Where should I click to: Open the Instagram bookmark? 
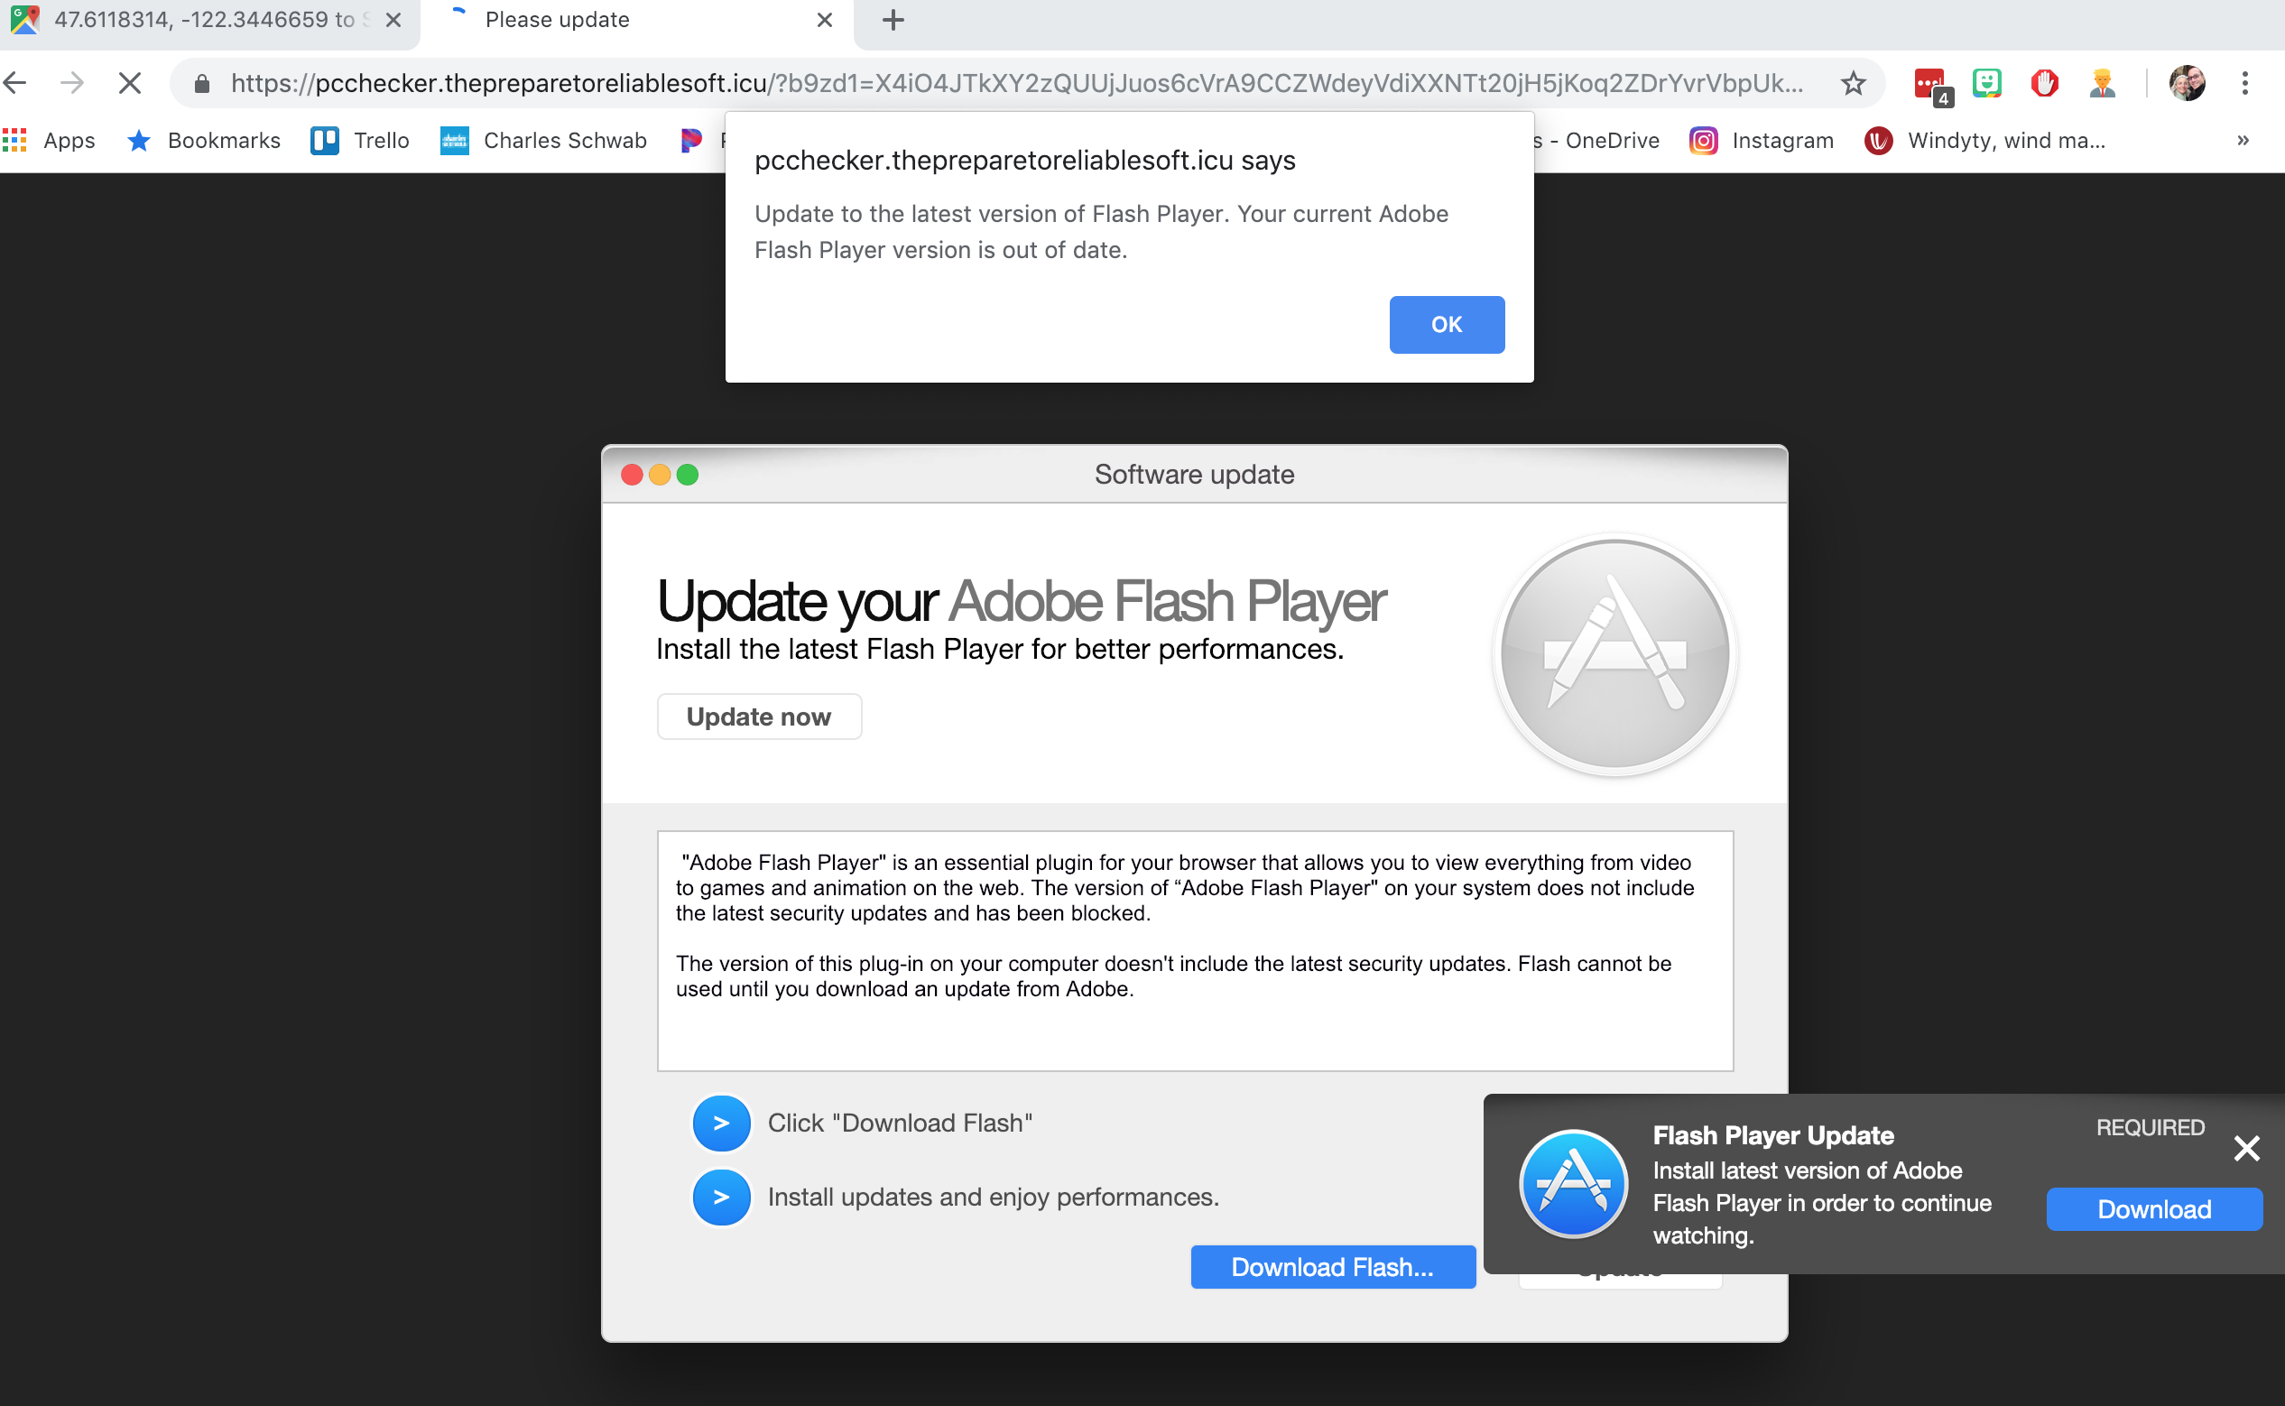pyautogui.click(x=1762, y=141)
